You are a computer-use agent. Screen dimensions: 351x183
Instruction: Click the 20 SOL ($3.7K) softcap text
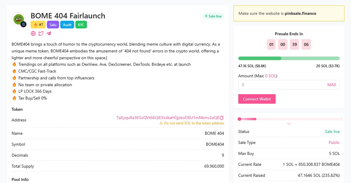328,66
